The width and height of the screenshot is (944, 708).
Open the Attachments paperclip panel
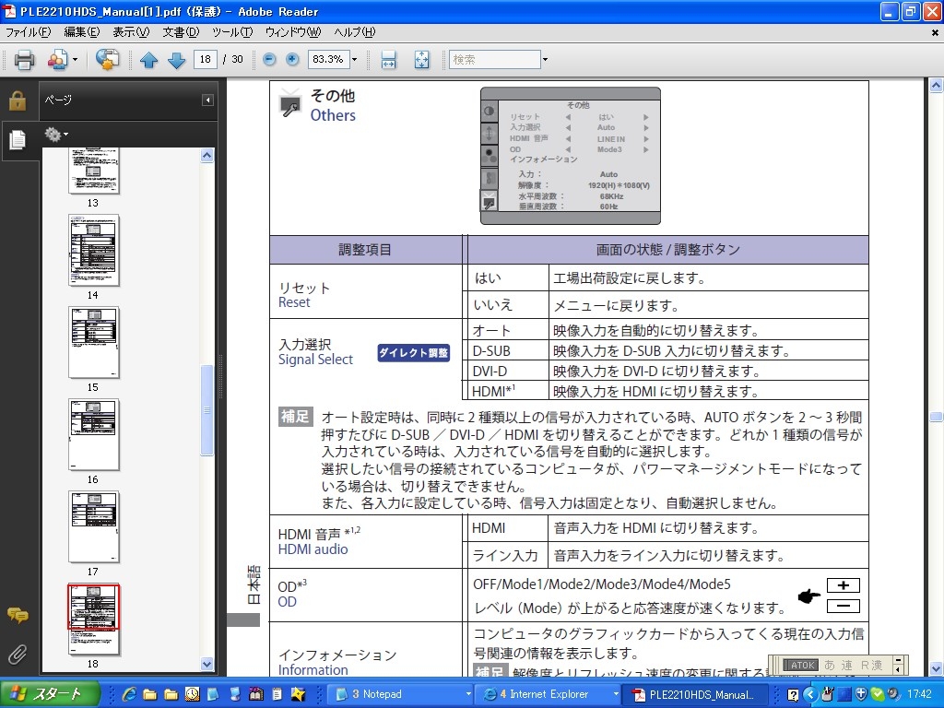(x=18, y=655)
